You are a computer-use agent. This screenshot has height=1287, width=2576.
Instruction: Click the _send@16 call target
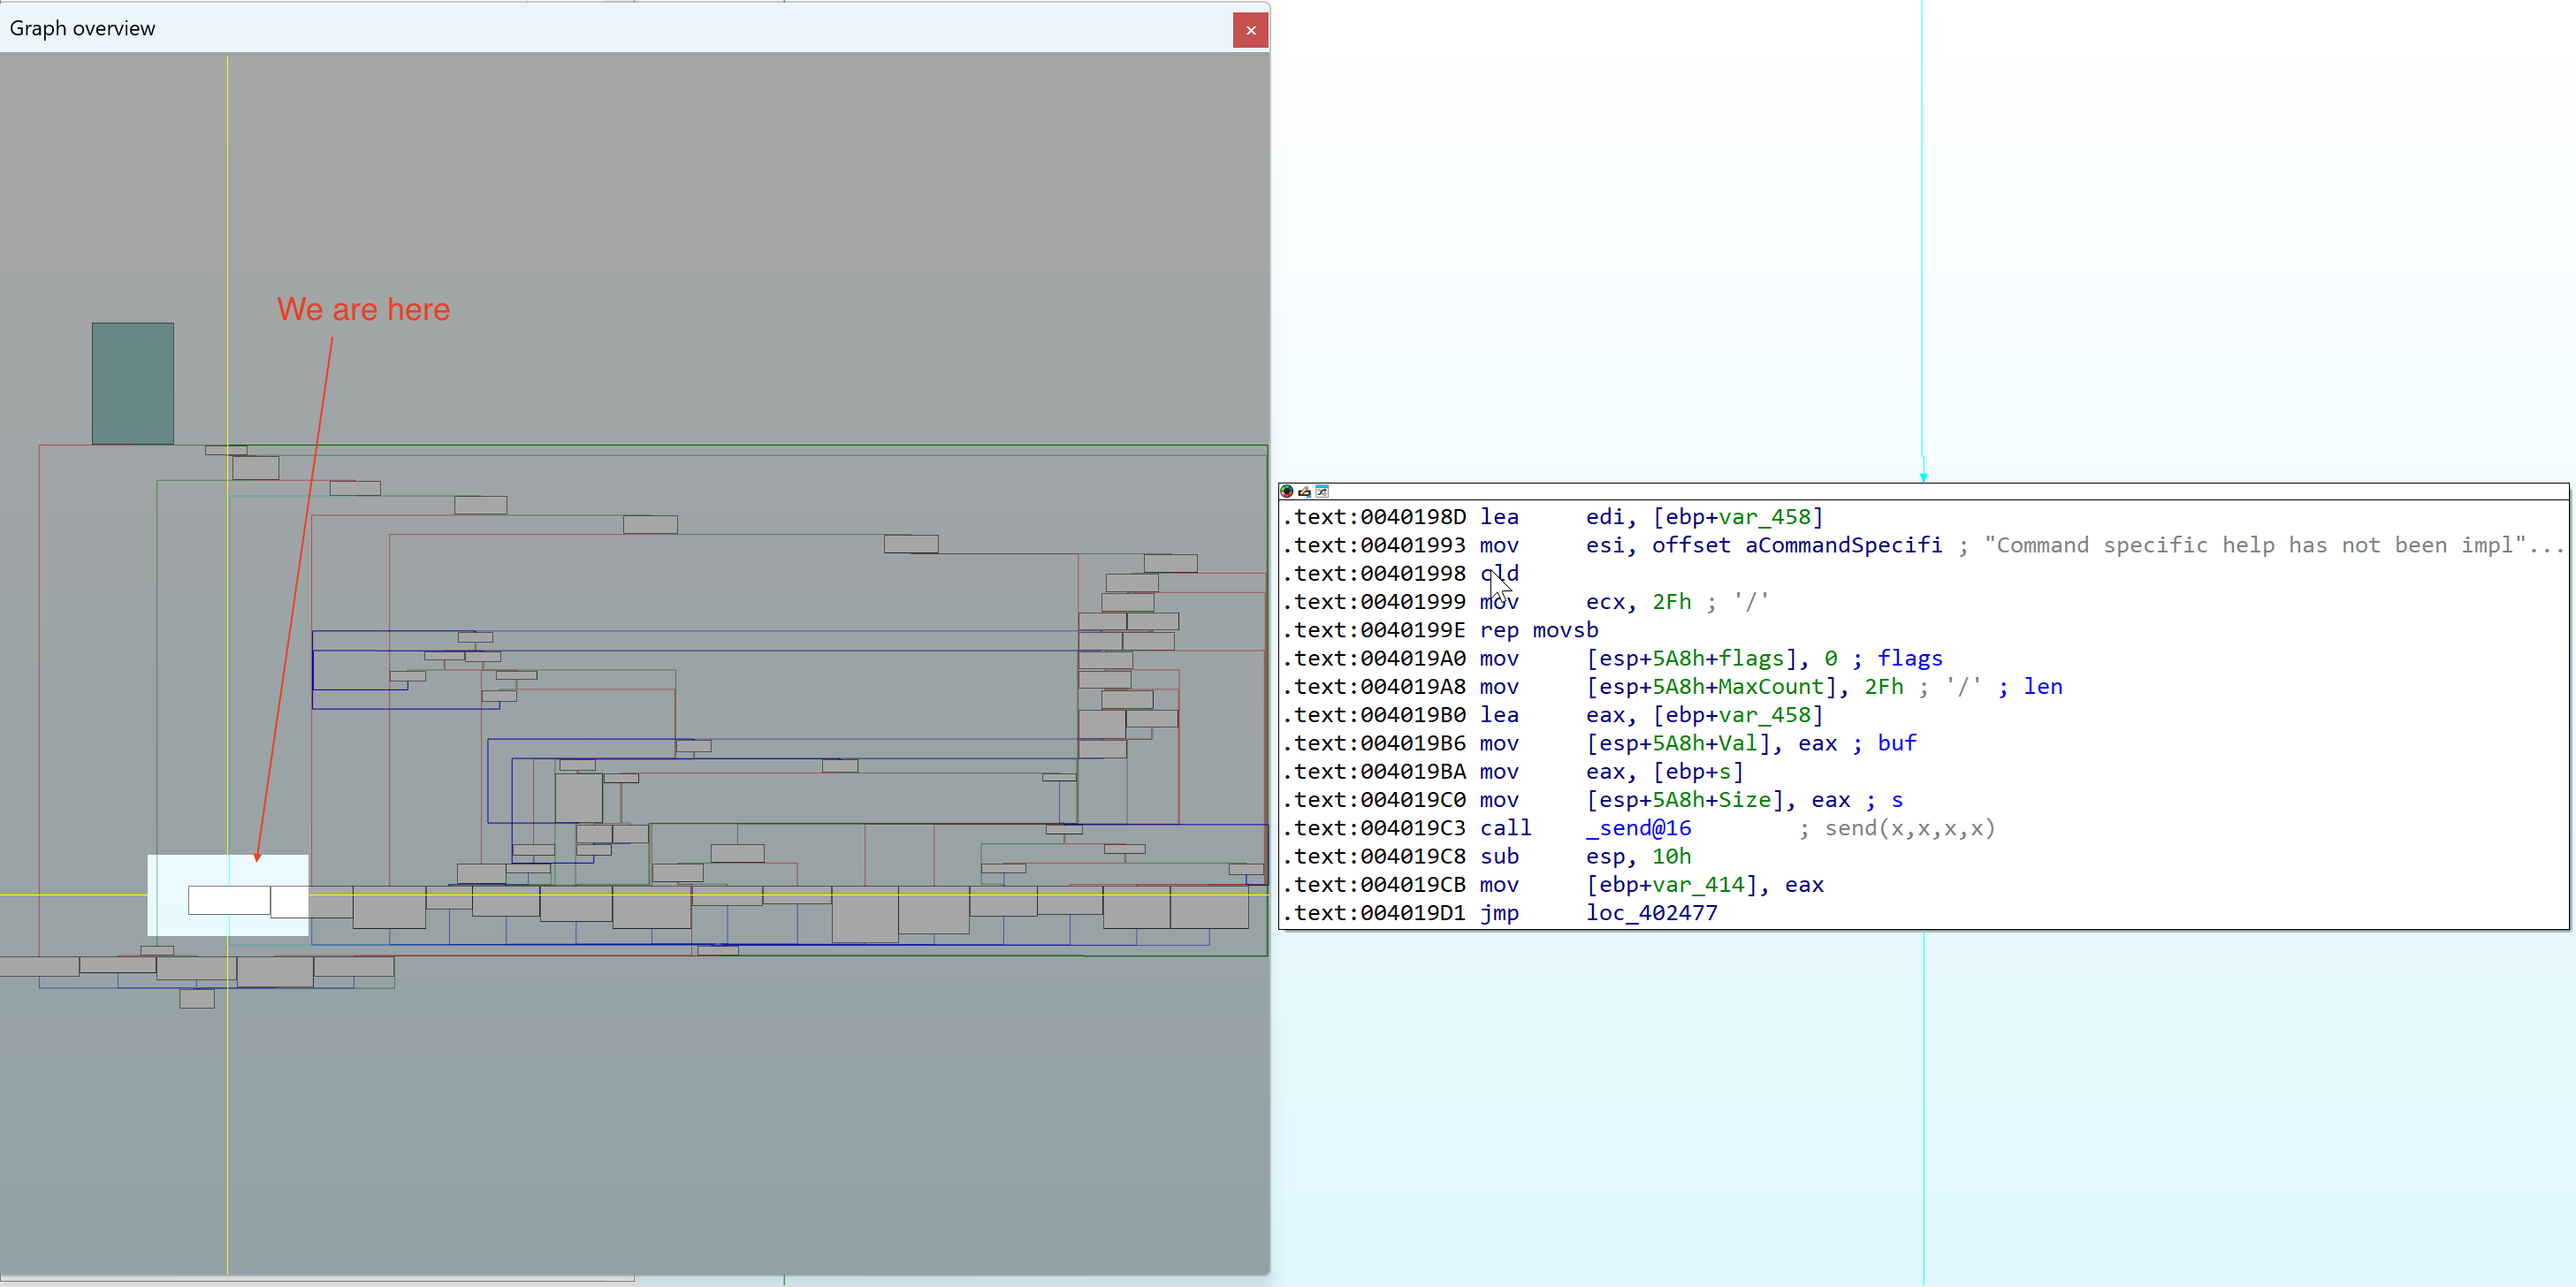(1638, 828)
